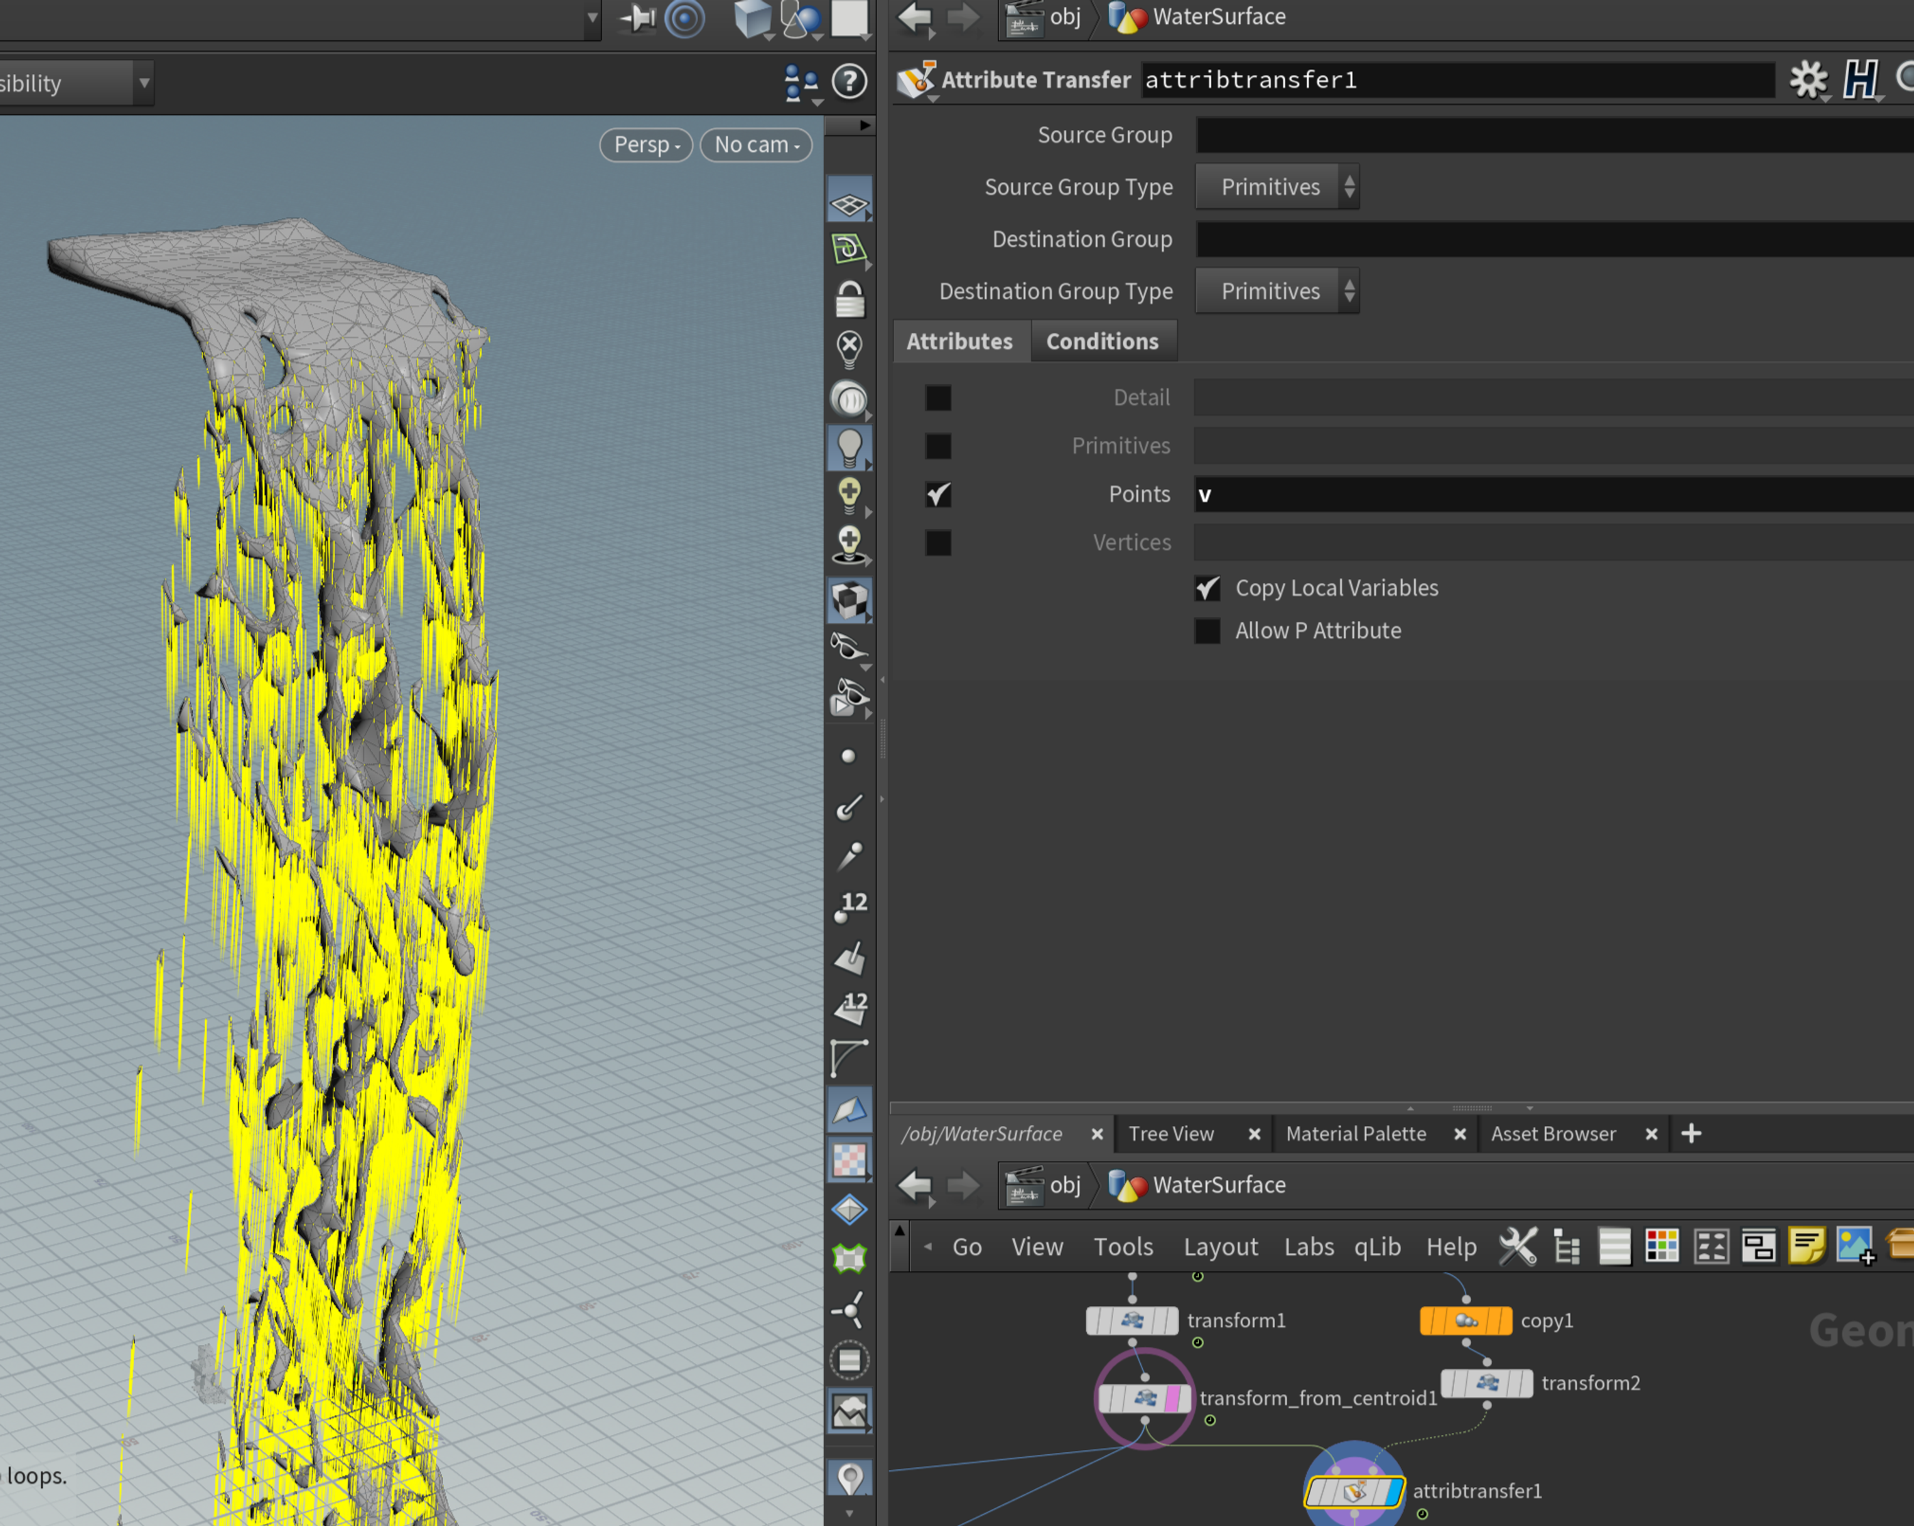Toggle the pink flag on transform_from_centroid1 node
Image resolution: width=1914 pixels, height=1526 pixels.
tap(1174, 1398)
